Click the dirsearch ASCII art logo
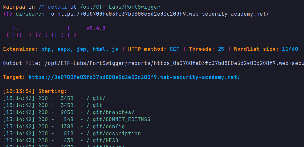The width and height of the screenshot is (304, 147). tap(41, 32)
